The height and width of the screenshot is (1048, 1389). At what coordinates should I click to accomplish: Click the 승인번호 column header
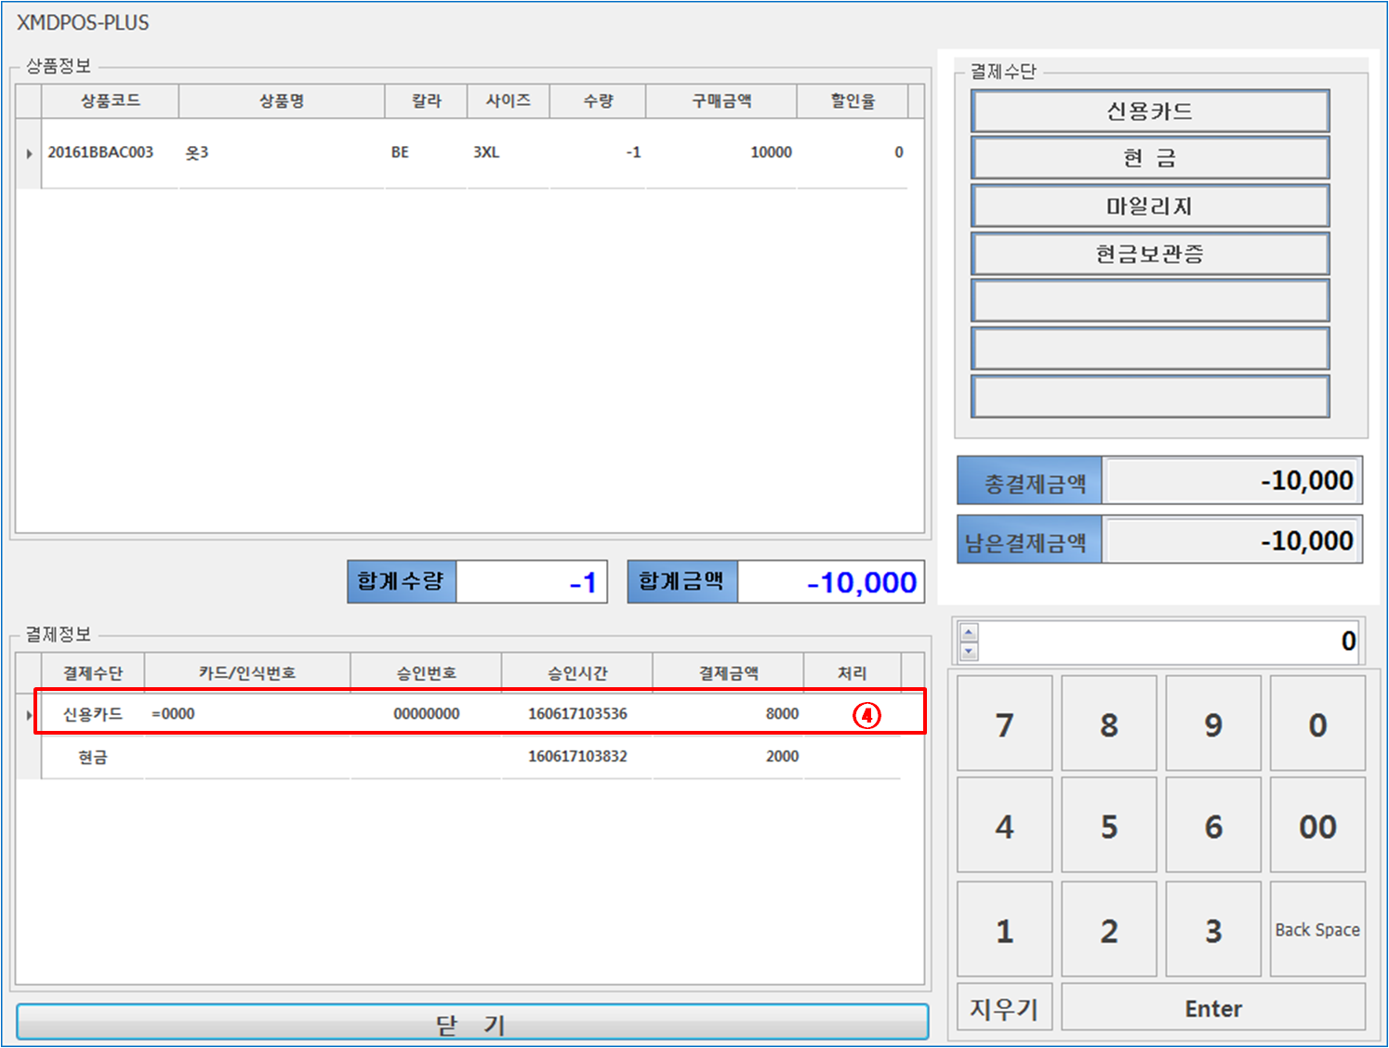pos(427,673)
